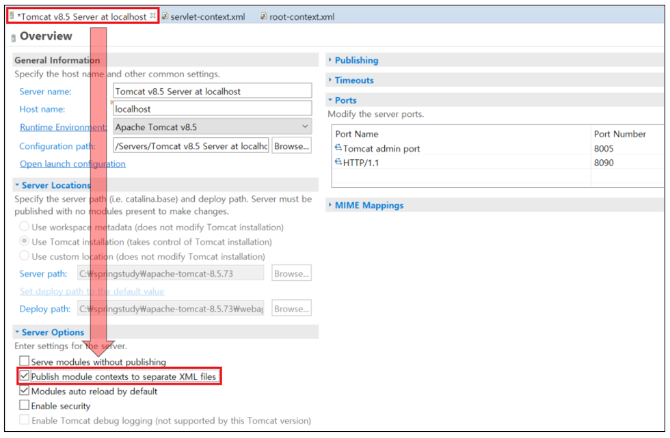Select the HTTP/1.1 port row
670x438 pixels.
point(498,163)
